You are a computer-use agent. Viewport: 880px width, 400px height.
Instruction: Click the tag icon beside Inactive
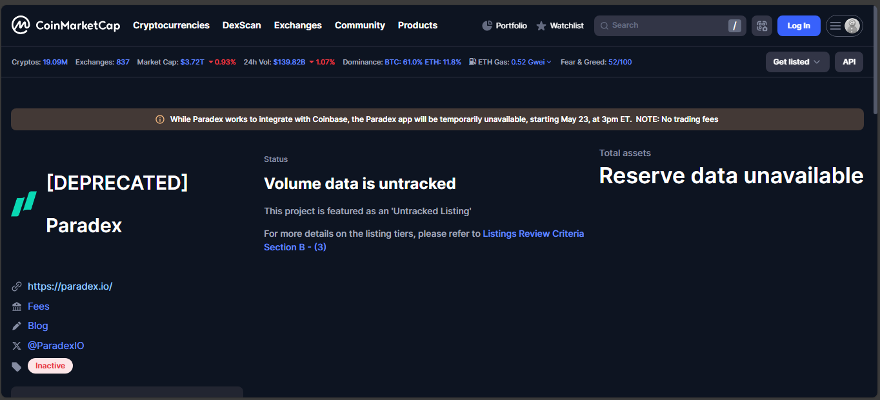point(17,366)
